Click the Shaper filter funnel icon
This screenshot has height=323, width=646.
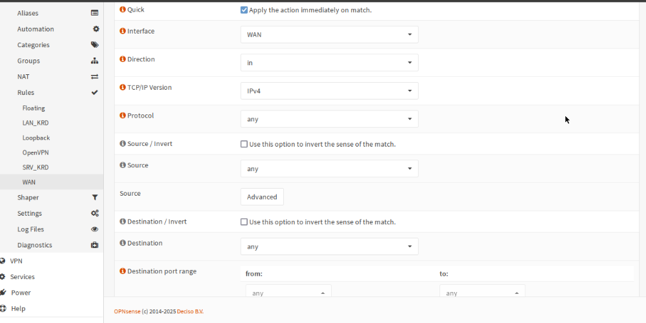click(x=95, y=198)
